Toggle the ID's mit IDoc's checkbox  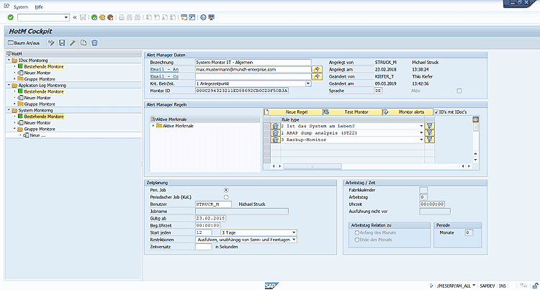click(436, 112)
